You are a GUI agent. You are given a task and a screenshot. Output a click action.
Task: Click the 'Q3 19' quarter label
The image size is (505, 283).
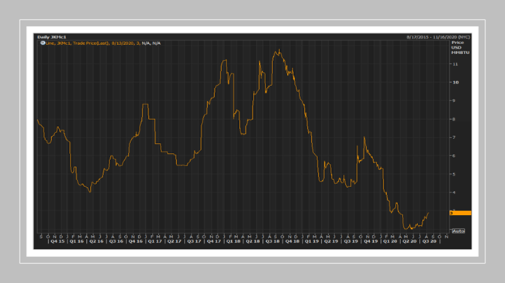[x=351, y=241]
